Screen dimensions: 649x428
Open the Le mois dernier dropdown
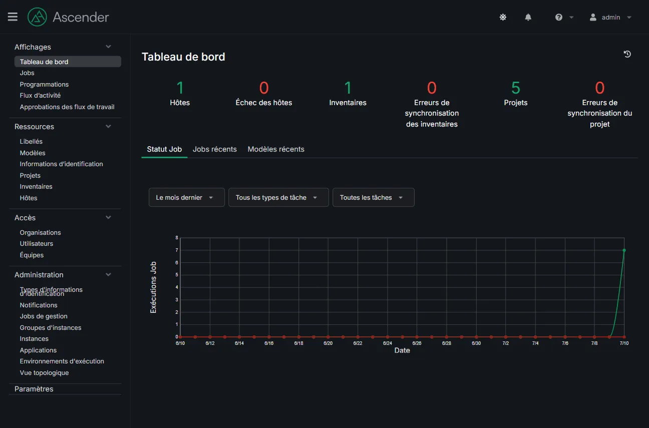point(187,197)
